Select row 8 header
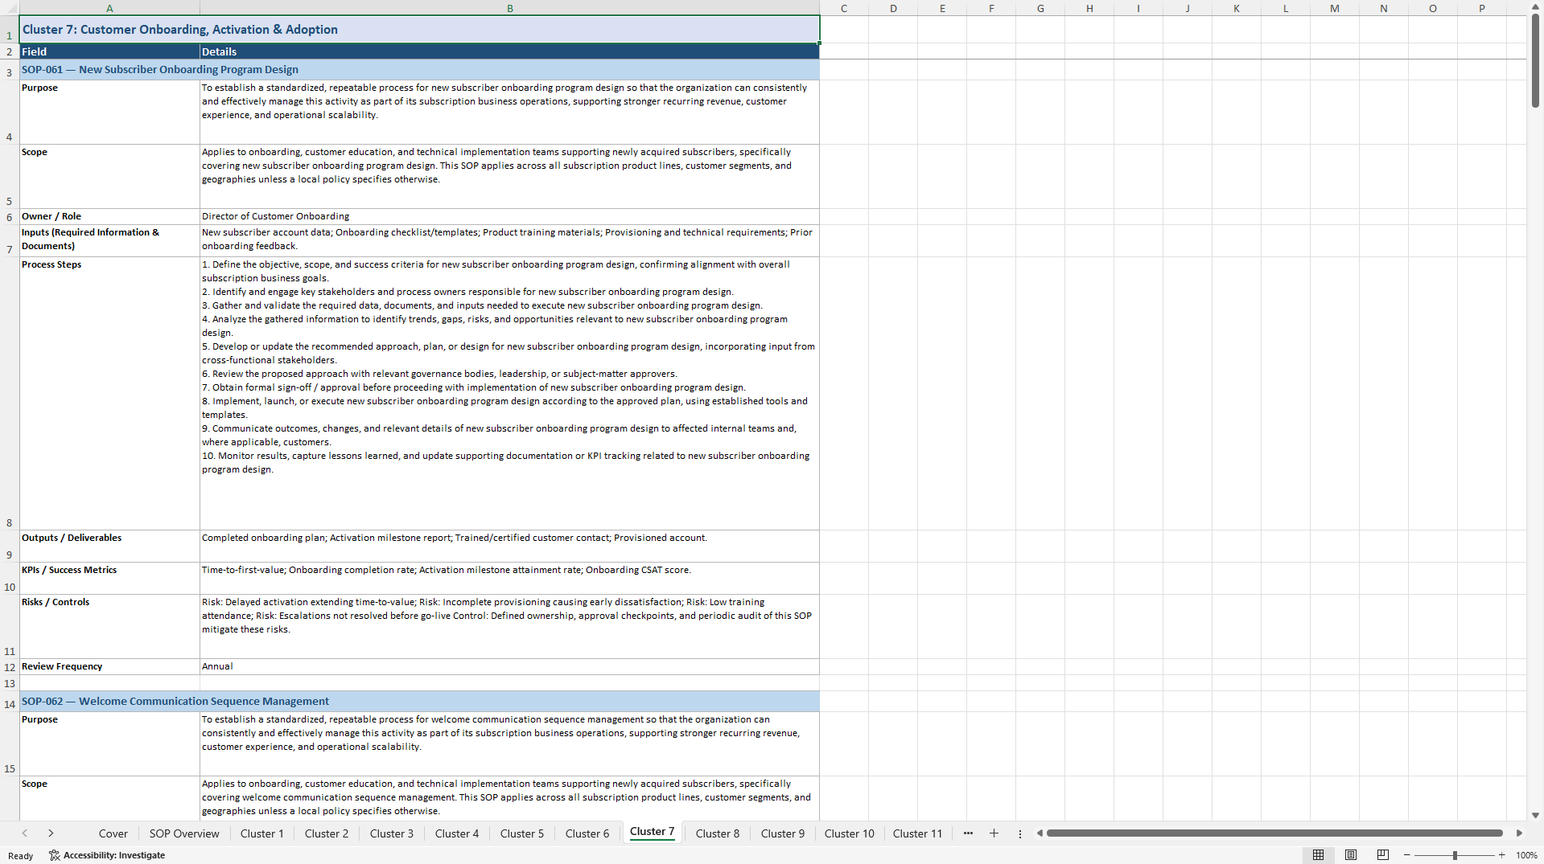Image resolution: width=1544 pixels, height=864 pixels. [x=10, y=393]
